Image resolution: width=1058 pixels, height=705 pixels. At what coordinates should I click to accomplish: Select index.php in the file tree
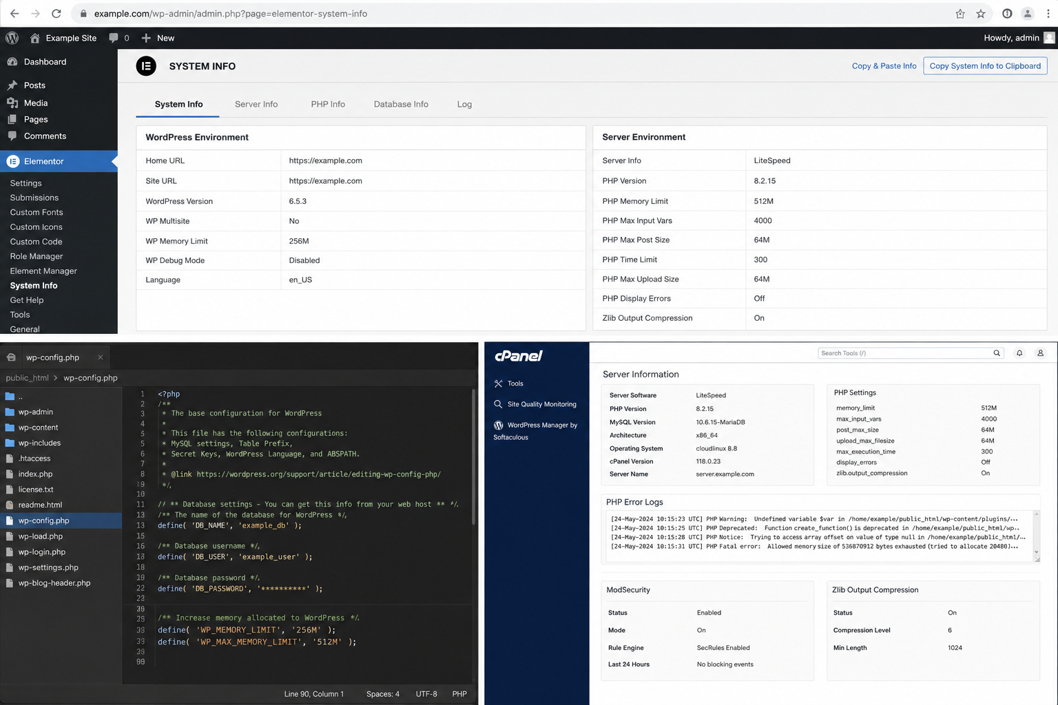[35, 474]
